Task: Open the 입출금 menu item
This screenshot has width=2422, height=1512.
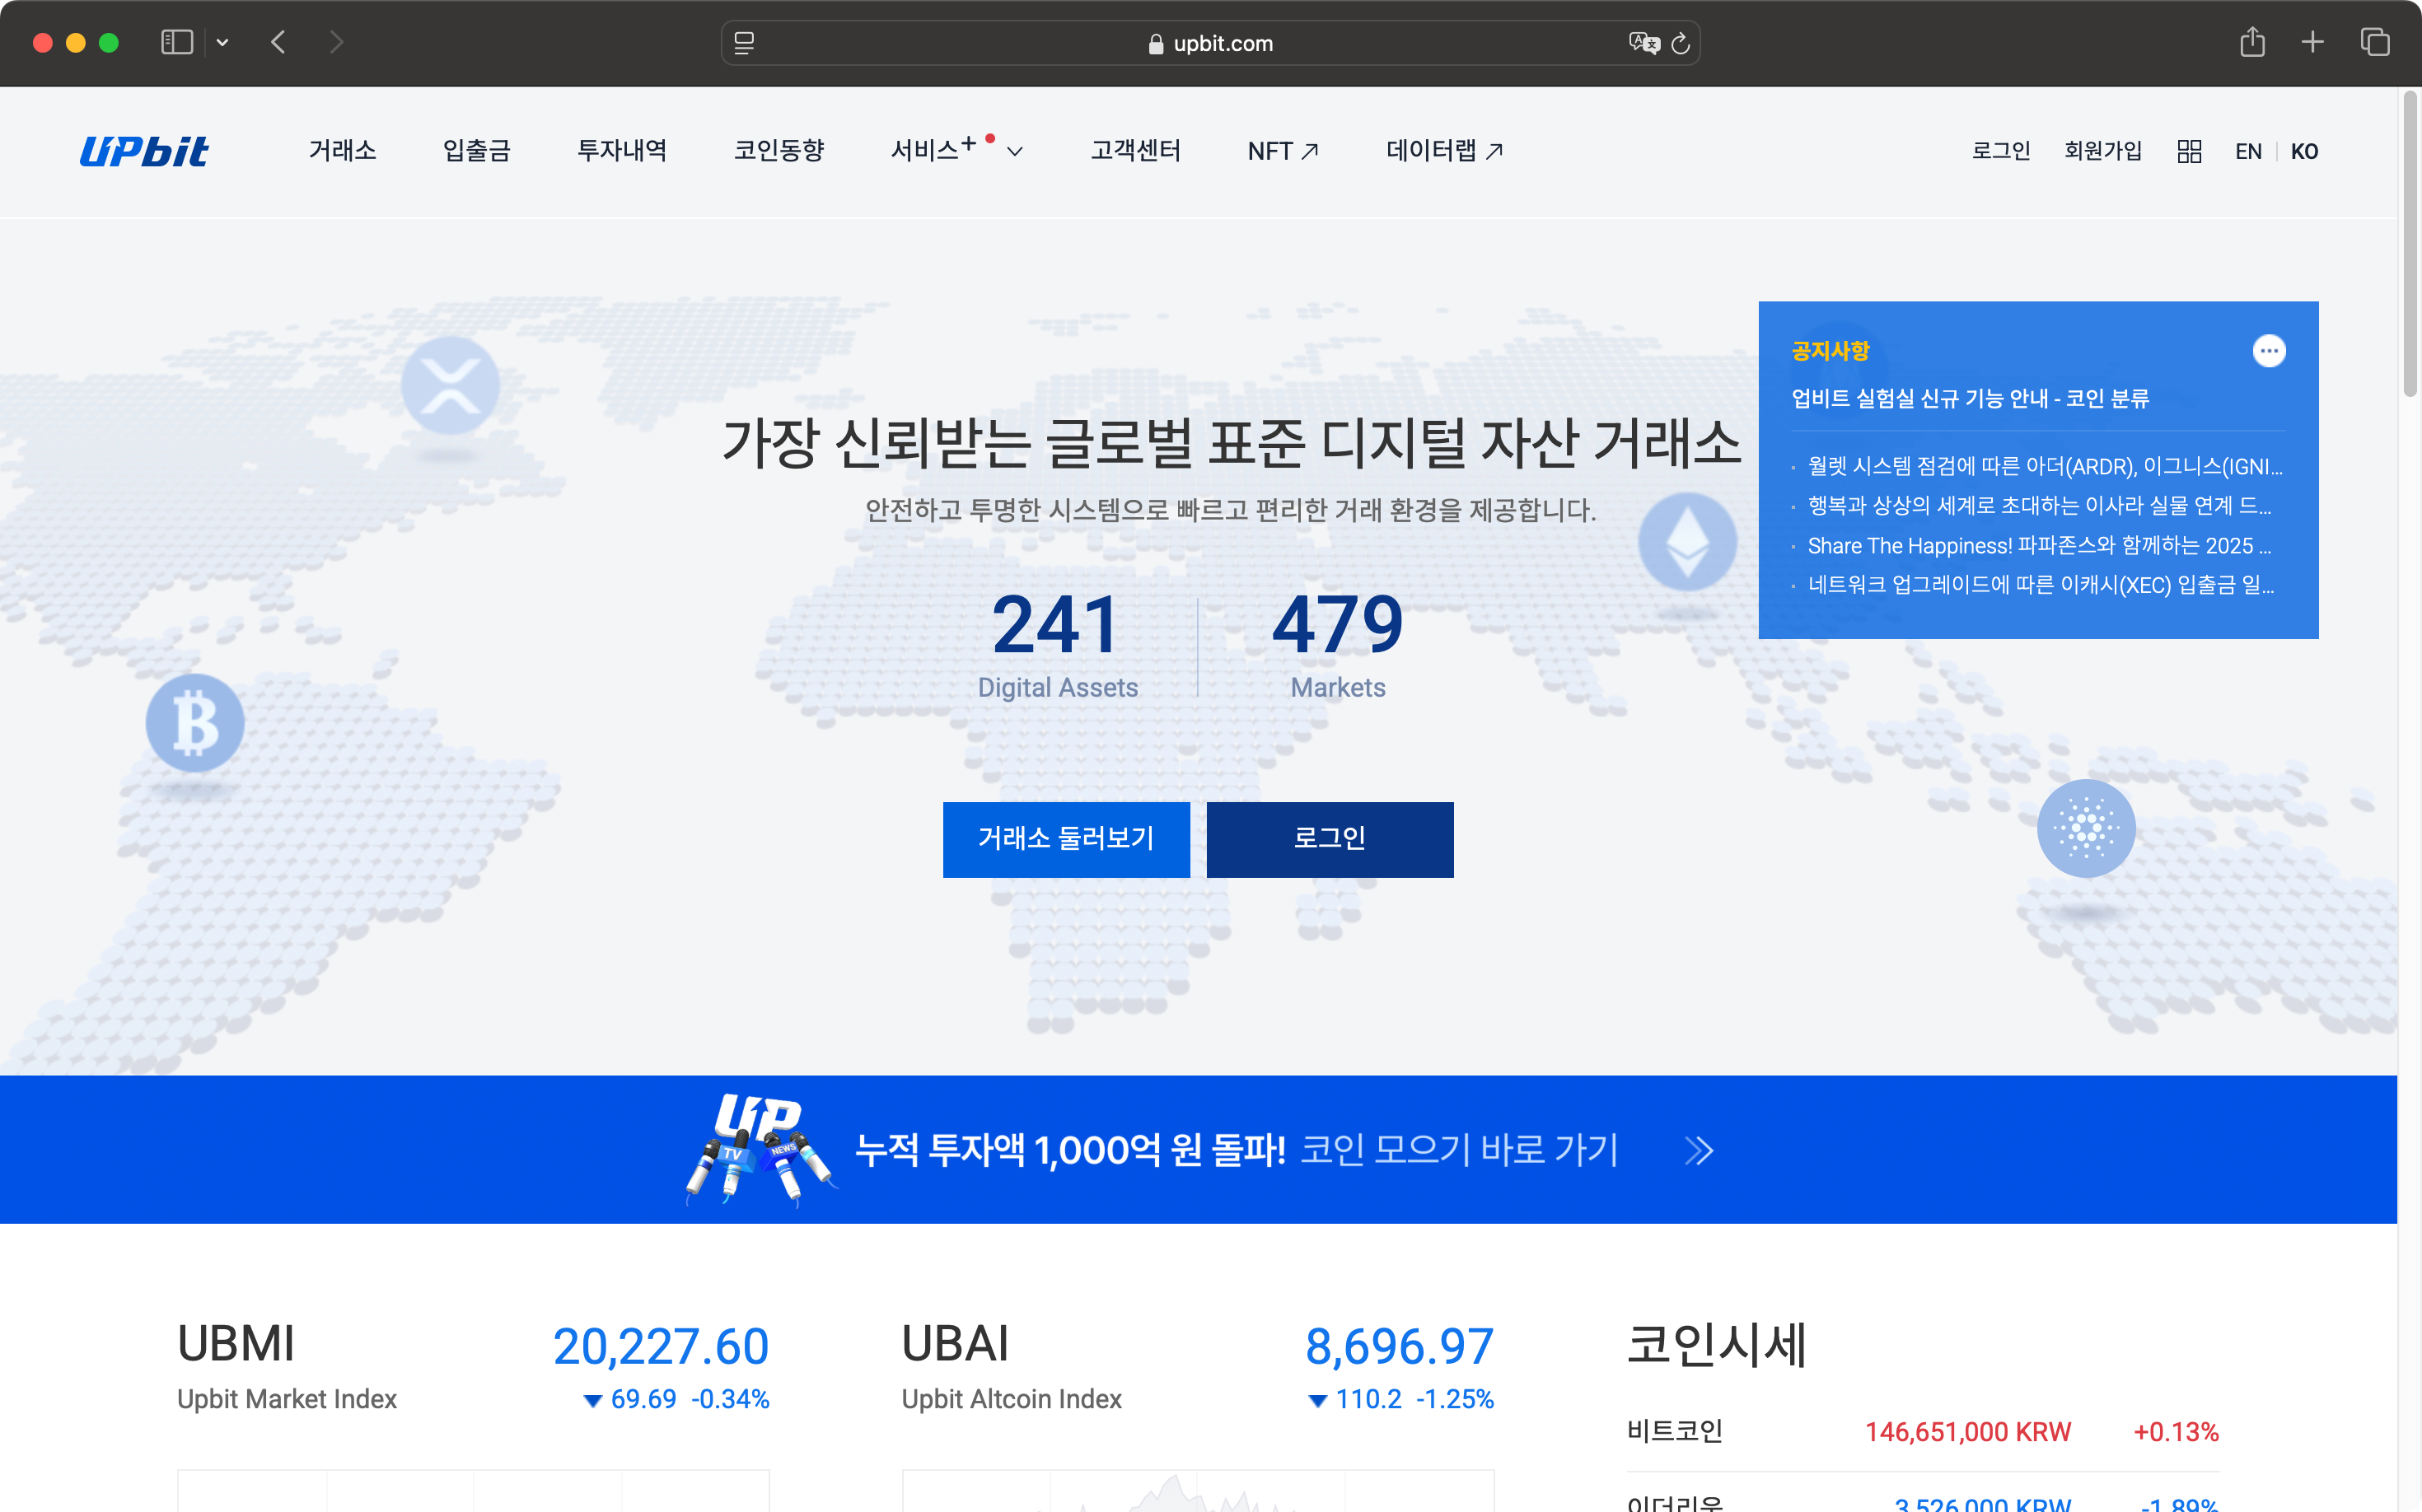Action: click(477, 151)
